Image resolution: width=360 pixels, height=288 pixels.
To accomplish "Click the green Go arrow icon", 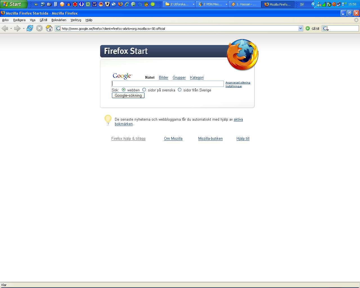I will coord(308,28).
